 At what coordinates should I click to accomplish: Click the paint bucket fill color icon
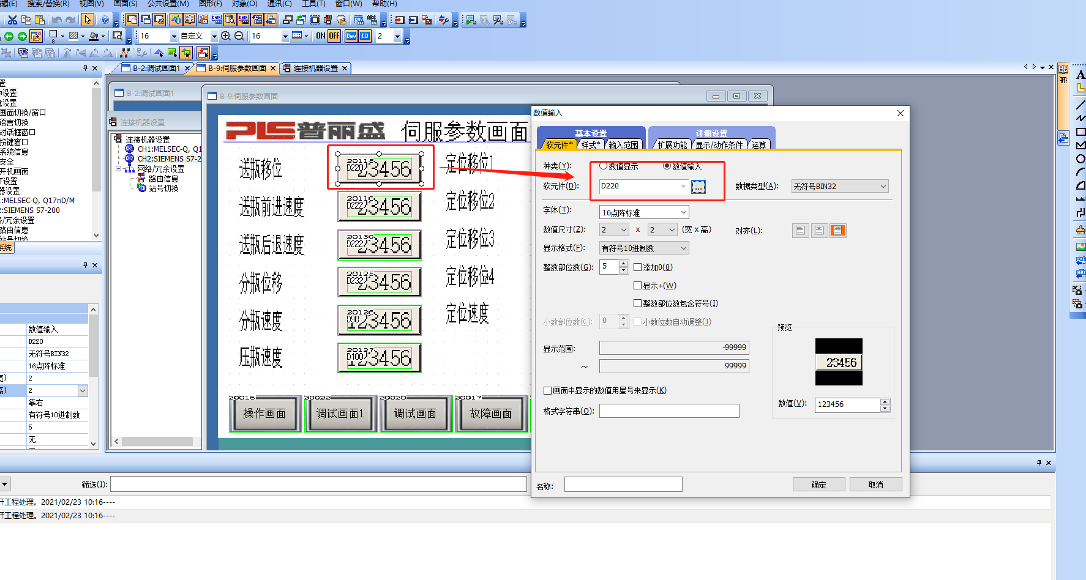(x=94, y=36)
